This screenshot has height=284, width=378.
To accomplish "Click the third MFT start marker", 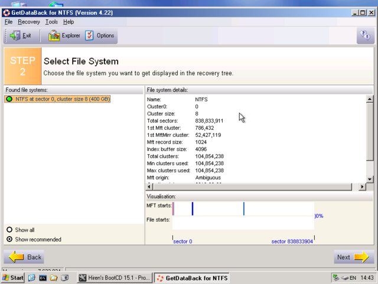I will (244, 209).
